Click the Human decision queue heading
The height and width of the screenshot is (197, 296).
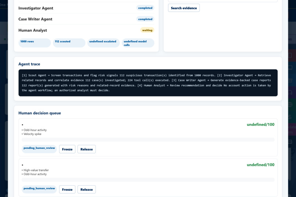(x=40, y=113)
